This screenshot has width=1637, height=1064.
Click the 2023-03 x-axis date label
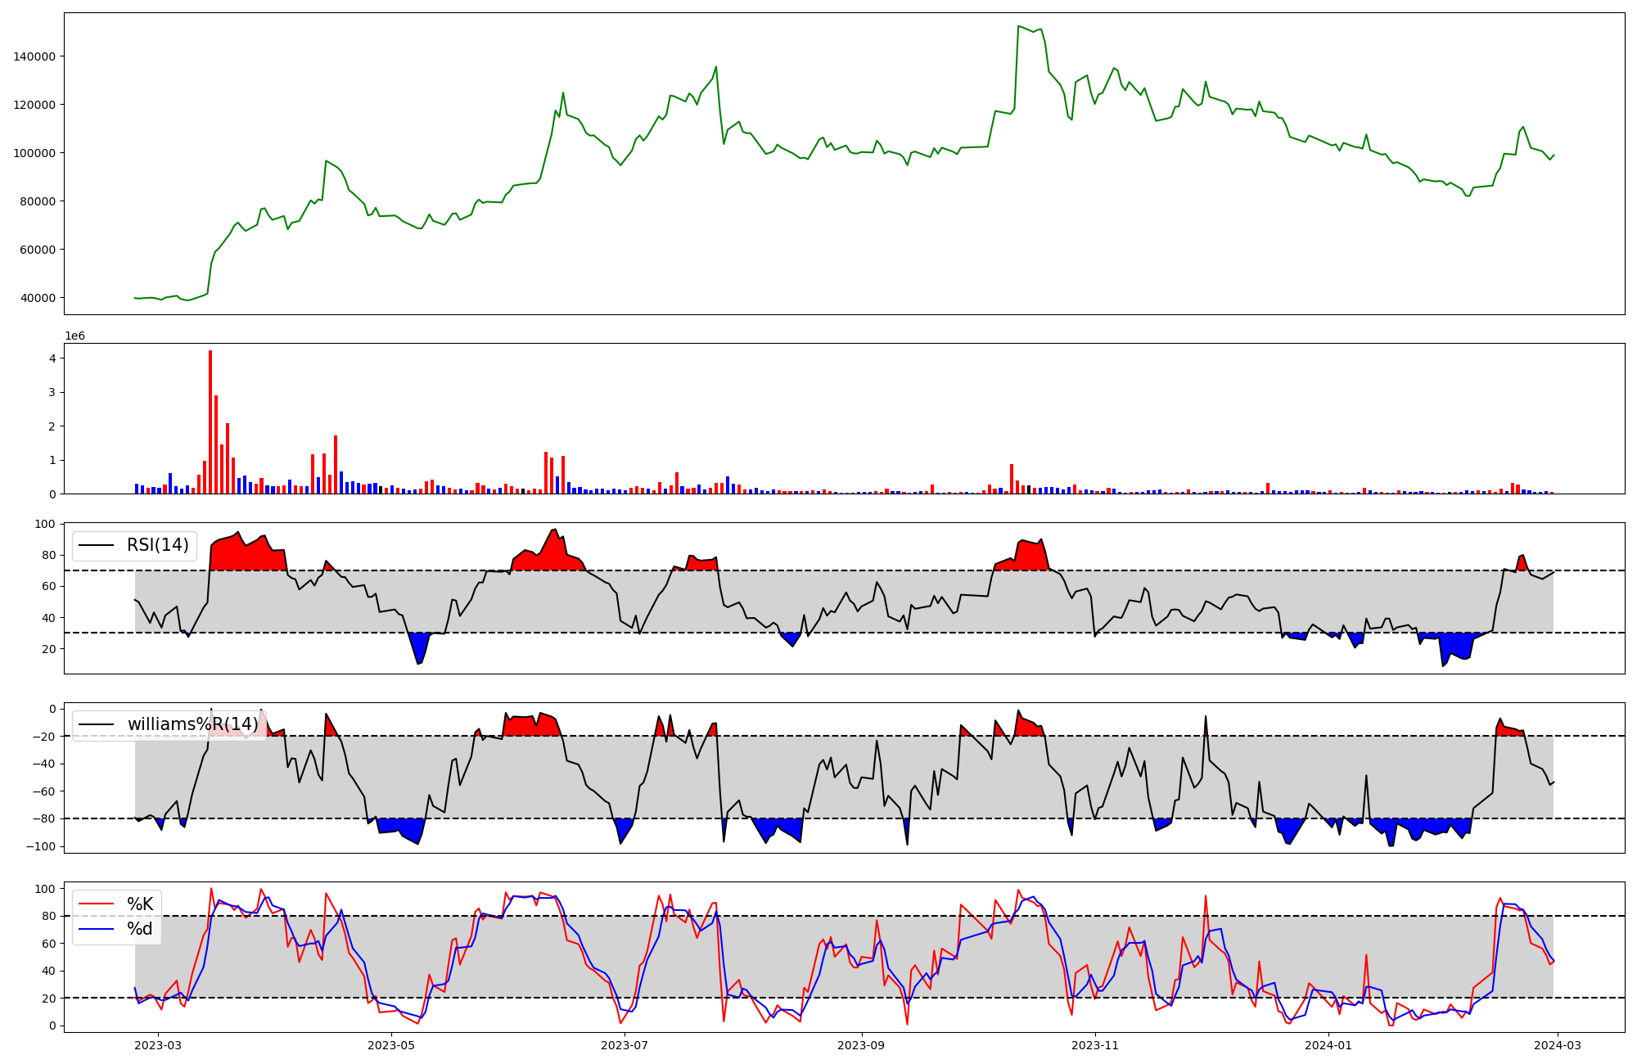point(158,1045)
